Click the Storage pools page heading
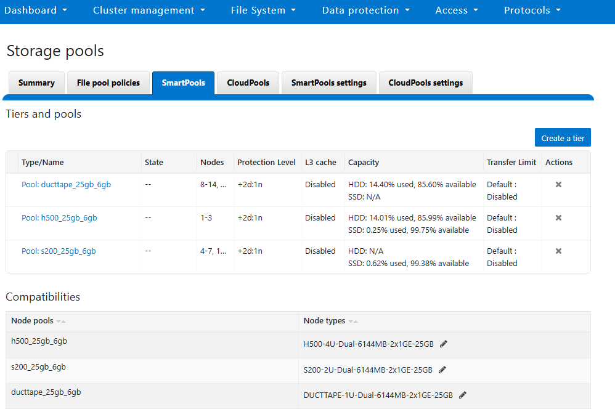 tap(55, 51)
